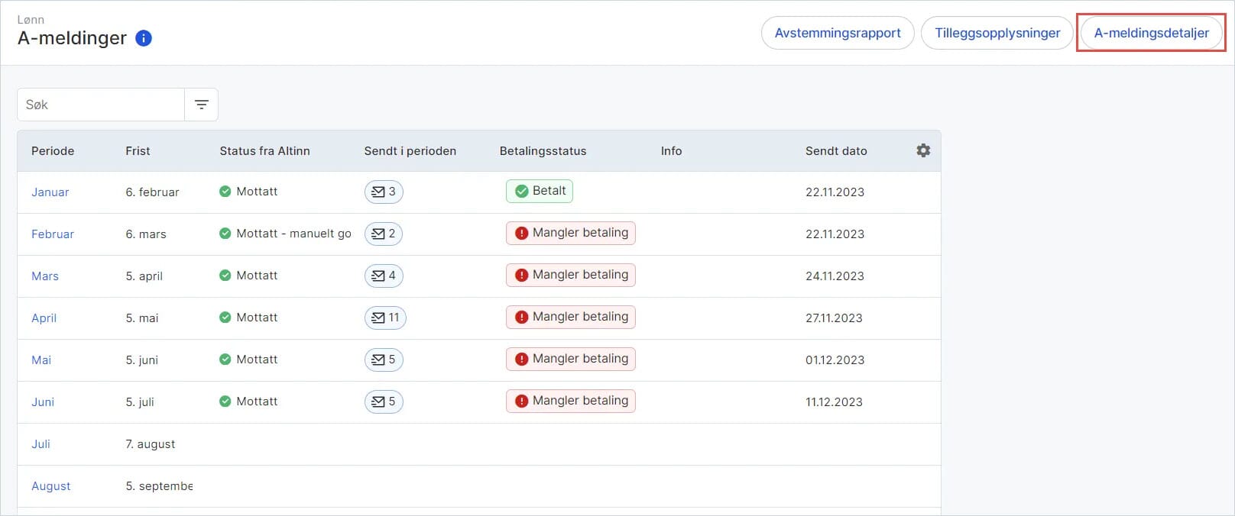Image resolution: width=1235 pixels, height=516 pixels.
Task: Select the date 11.12.2023 cell
Action: coord(834,402)
